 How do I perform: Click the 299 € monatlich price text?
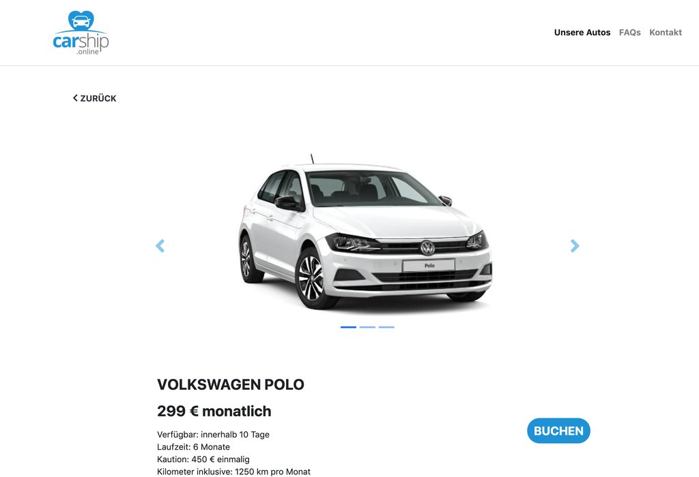click(x=214, y=411)
